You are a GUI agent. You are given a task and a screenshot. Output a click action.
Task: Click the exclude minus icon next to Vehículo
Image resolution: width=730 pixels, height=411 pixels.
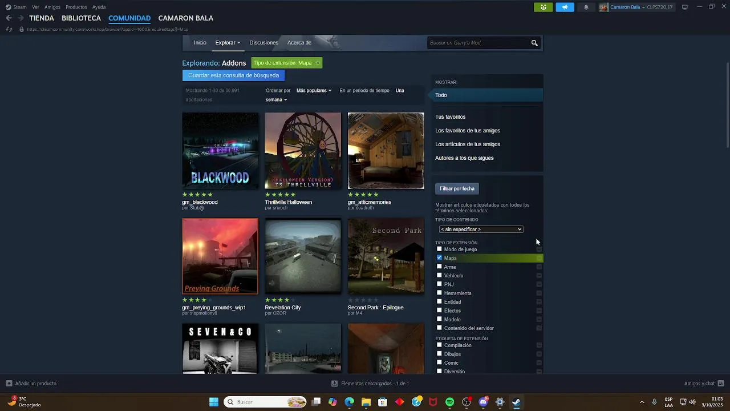point(539,276)
